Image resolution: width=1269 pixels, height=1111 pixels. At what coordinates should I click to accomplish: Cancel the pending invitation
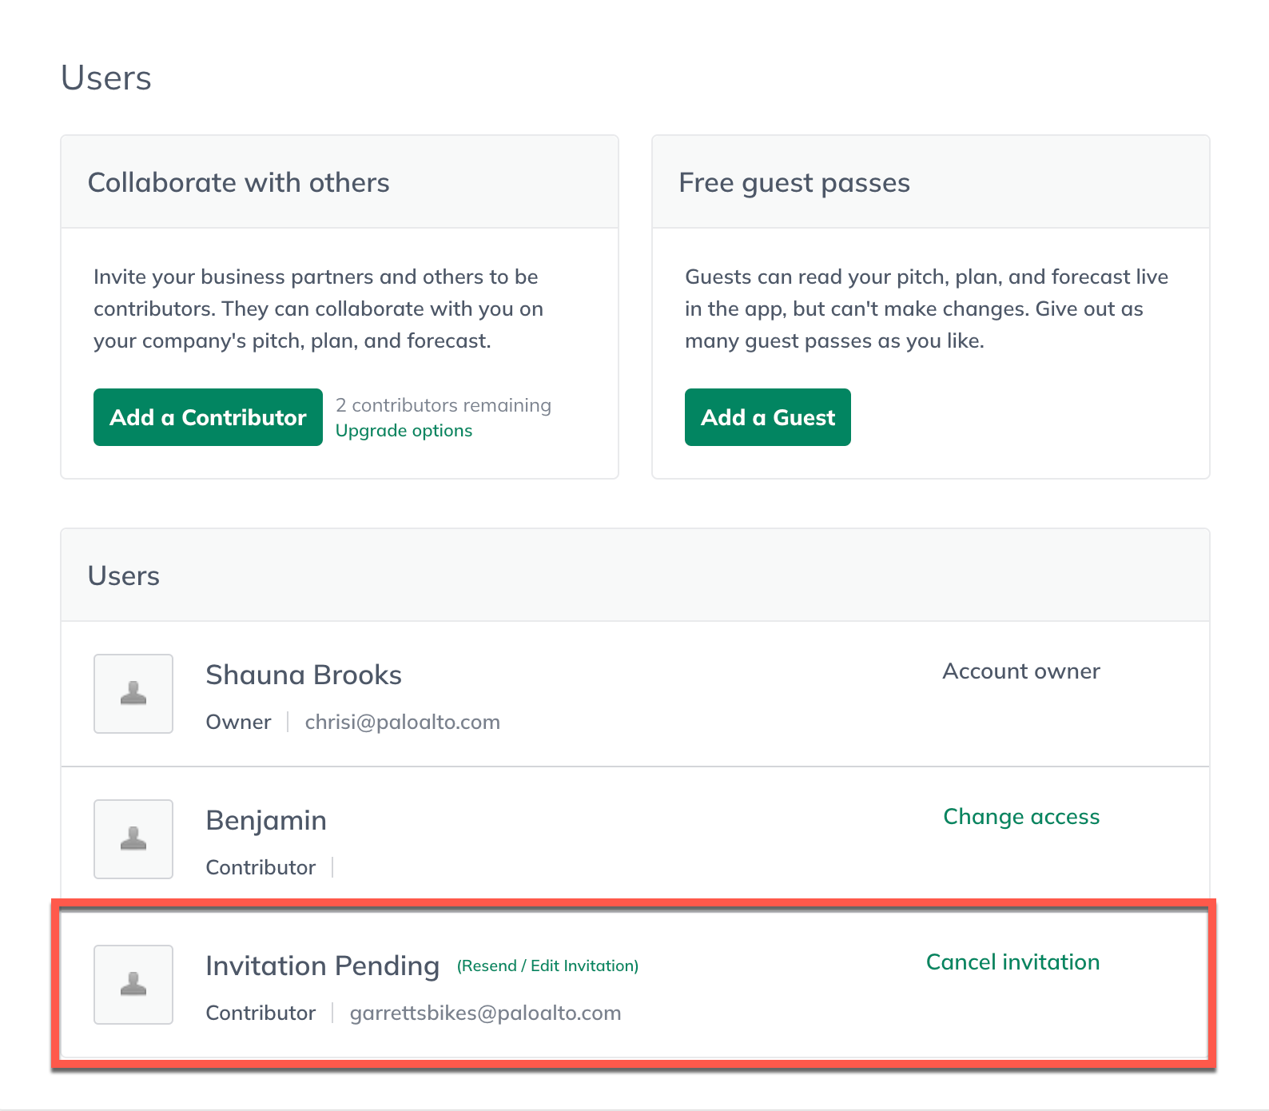pyautogui.click(x=1012, y=962)
